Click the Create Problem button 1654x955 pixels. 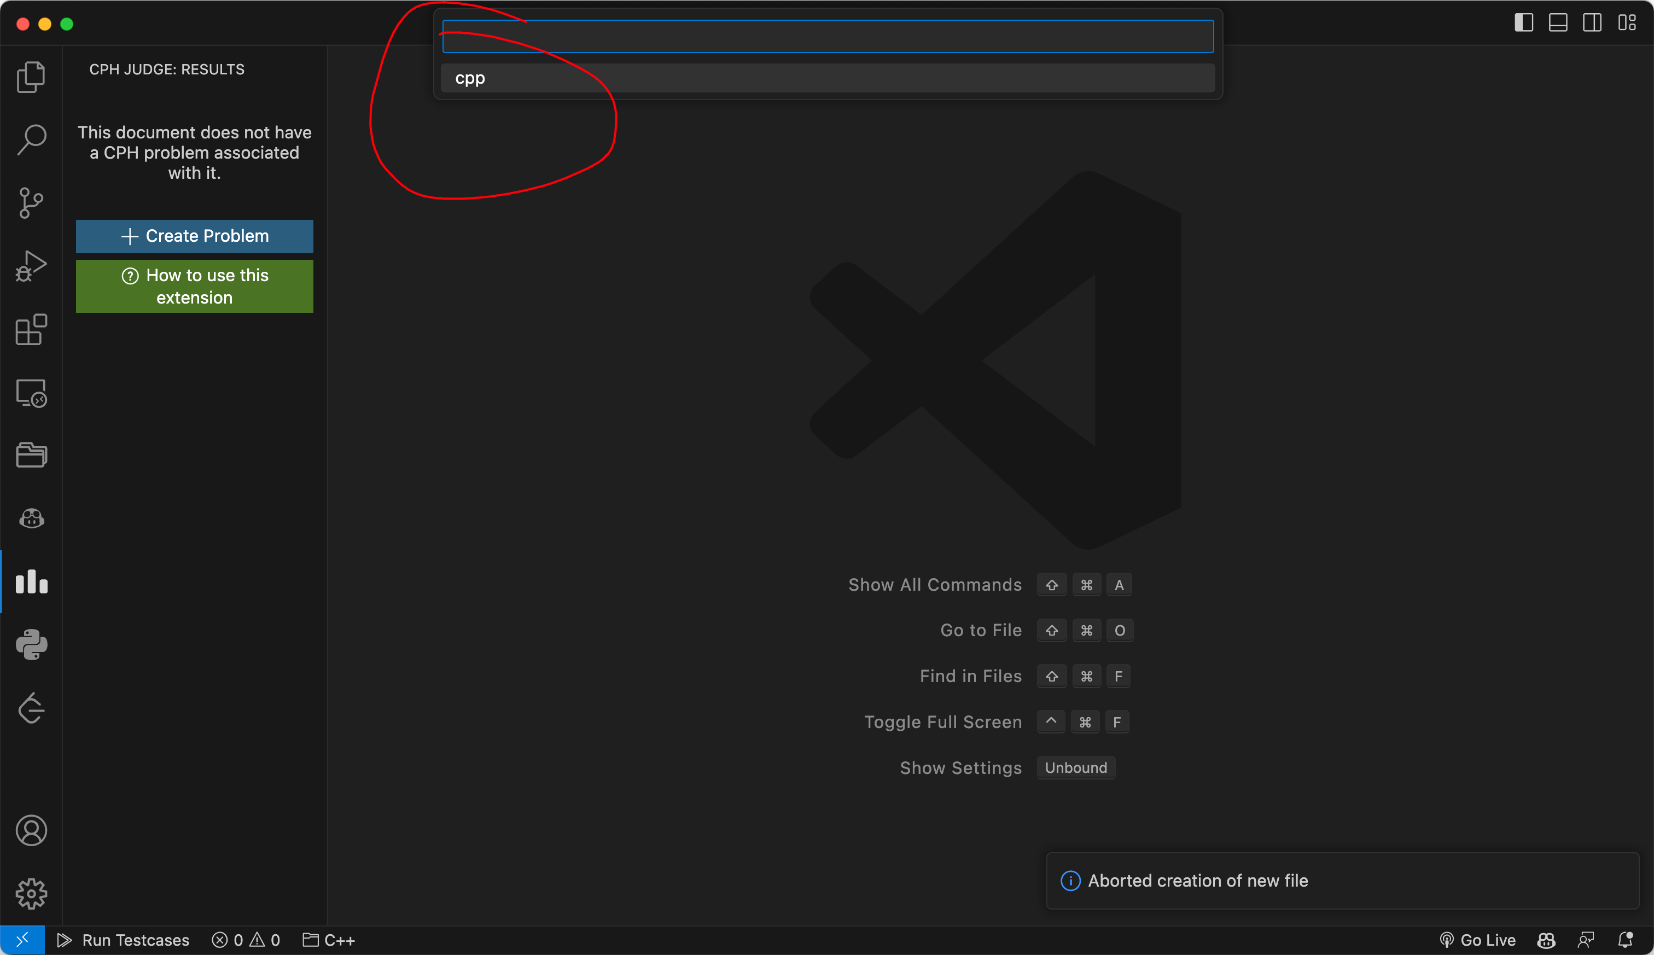[x=194, y=236]
